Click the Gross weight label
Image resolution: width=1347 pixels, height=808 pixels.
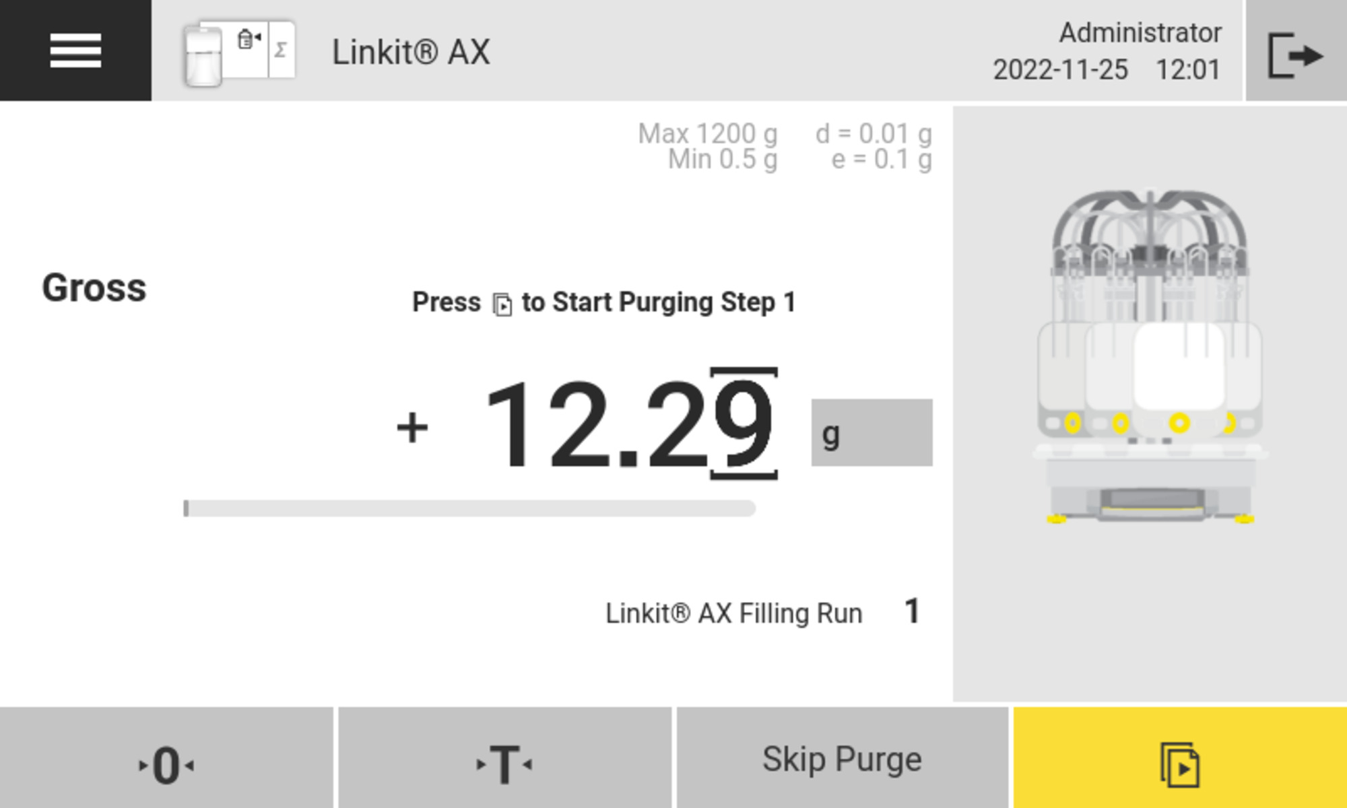(x=94, y=288)
